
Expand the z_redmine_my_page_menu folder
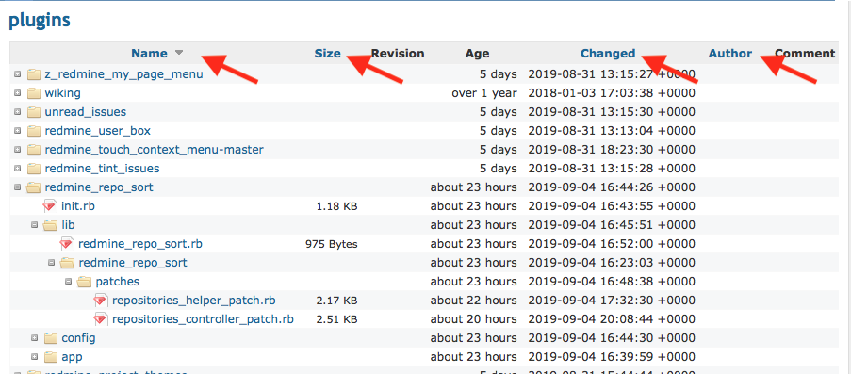(17, 74)
